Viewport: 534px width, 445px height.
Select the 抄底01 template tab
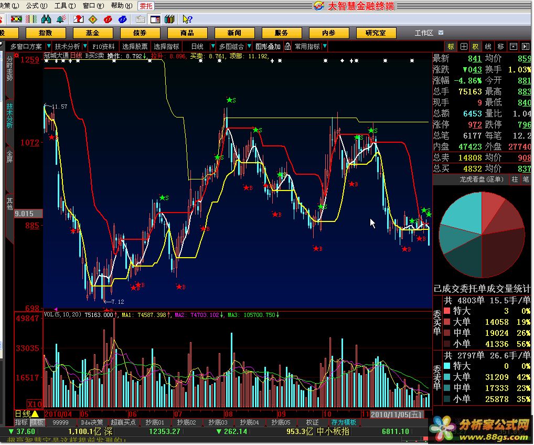tap(155, 422)
